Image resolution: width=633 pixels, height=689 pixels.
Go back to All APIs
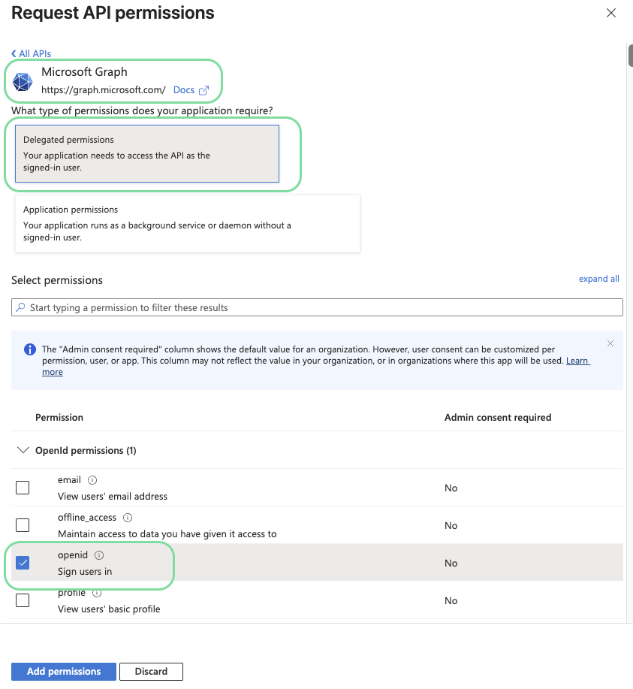[32, 54]
